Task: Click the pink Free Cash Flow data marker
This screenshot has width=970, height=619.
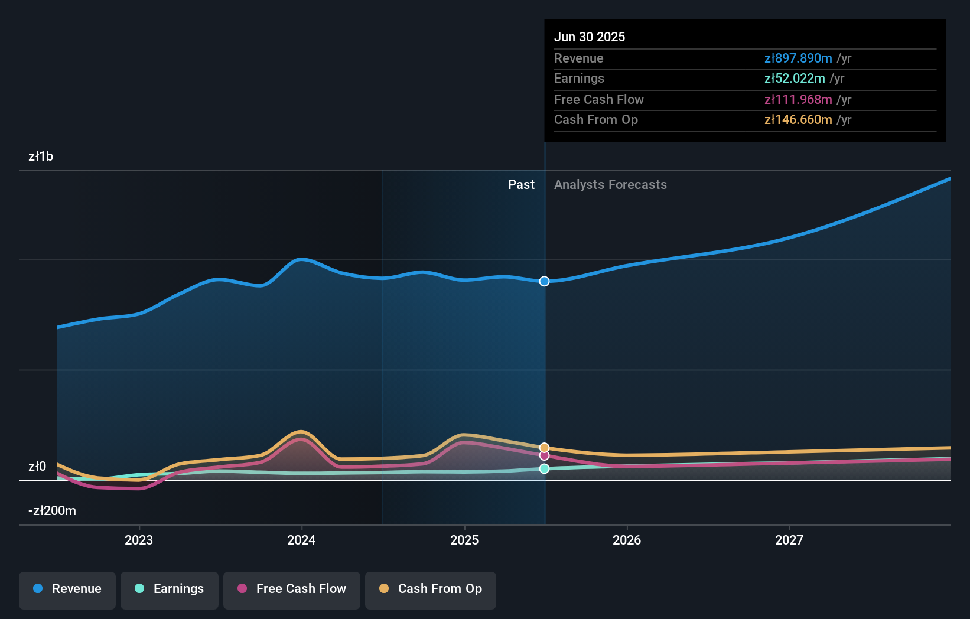Action: click(544, 455)
